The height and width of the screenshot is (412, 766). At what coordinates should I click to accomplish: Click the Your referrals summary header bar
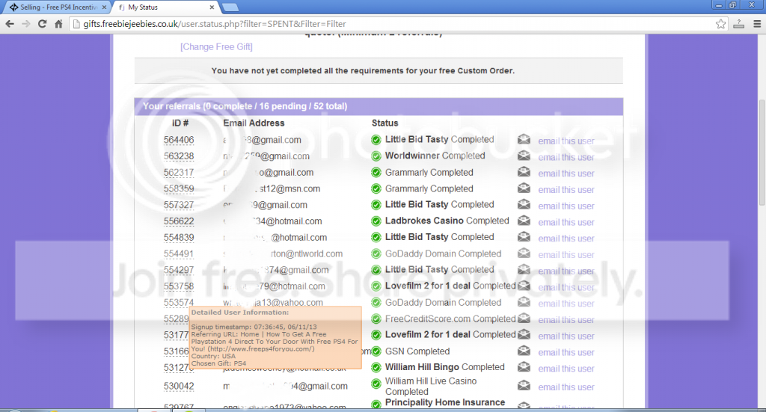pos(379,106)
